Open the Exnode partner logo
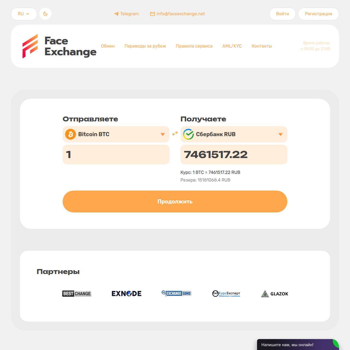350x350 pixels. click(127, 294)
